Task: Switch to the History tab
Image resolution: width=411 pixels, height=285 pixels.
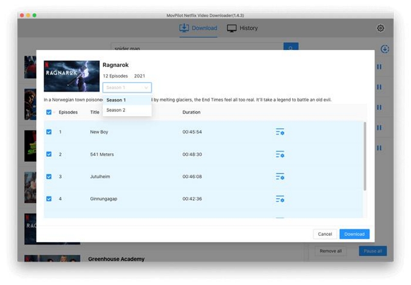Action: (242, 28)
